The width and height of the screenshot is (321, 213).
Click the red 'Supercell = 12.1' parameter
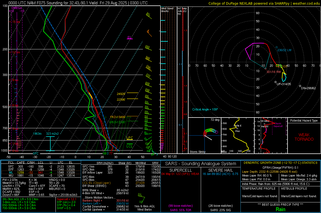coord(67,199)
